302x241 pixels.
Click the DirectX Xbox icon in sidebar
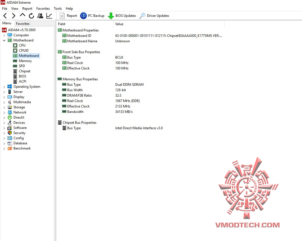pos(10,117)
